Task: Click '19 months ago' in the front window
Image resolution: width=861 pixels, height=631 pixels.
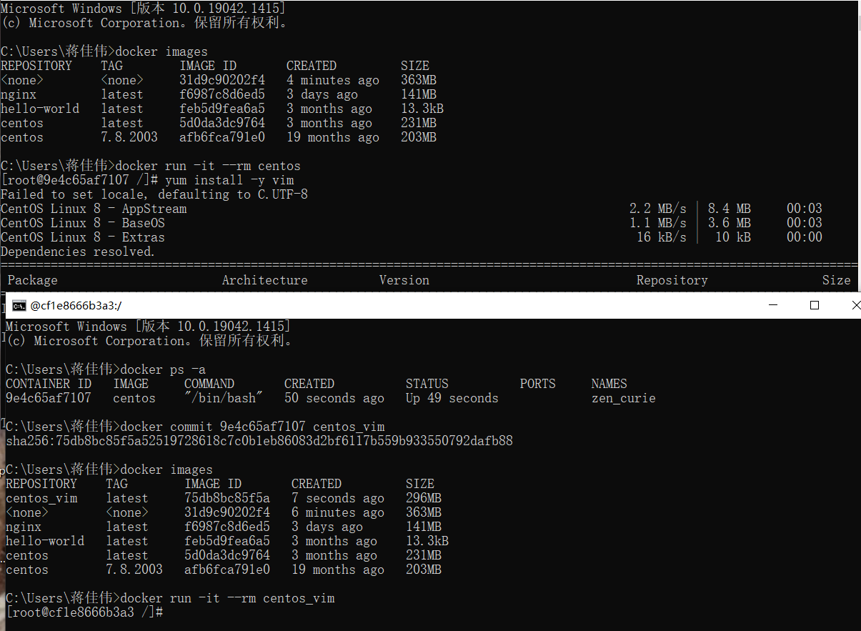Action: click(338, 570)
